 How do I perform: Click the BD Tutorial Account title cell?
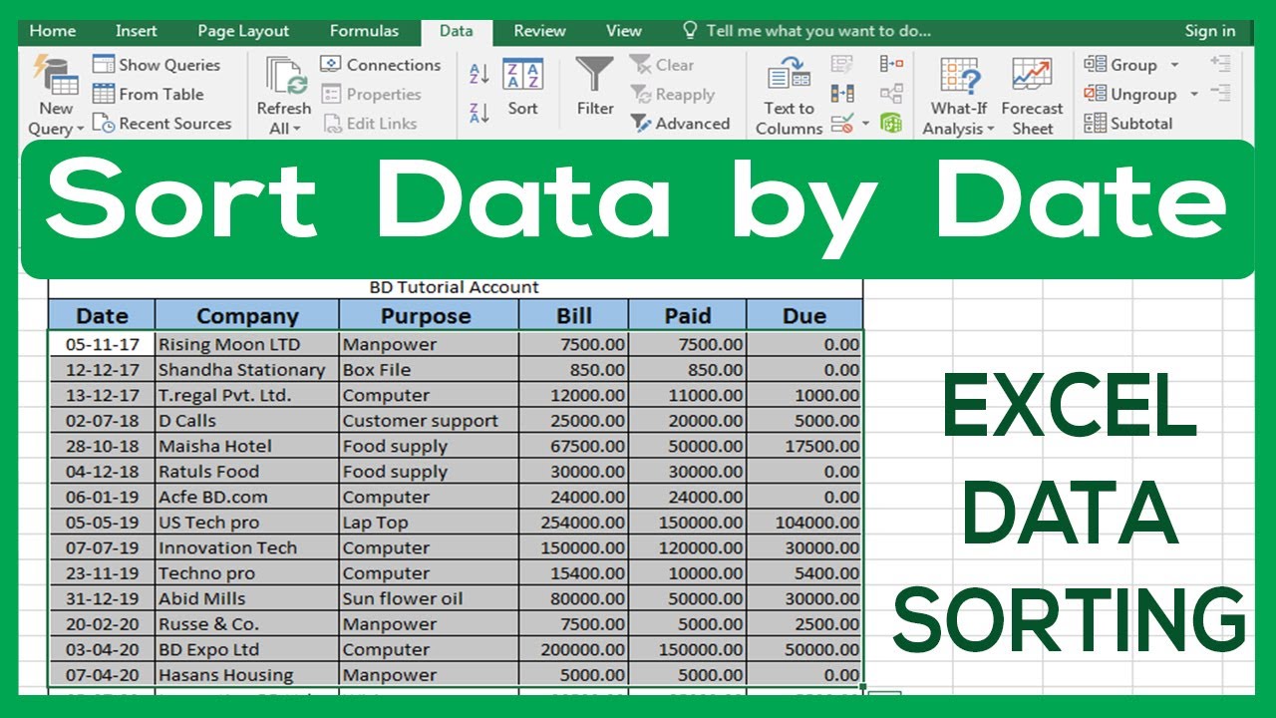[455, 287]
